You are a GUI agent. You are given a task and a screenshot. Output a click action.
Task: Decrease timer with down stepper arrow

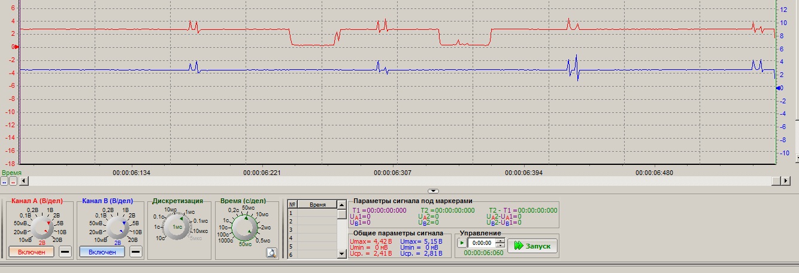click(500, 246)
